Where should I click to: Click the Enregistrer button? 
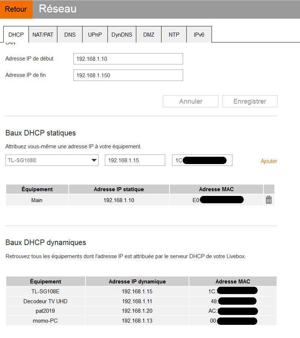pos(250,101)
